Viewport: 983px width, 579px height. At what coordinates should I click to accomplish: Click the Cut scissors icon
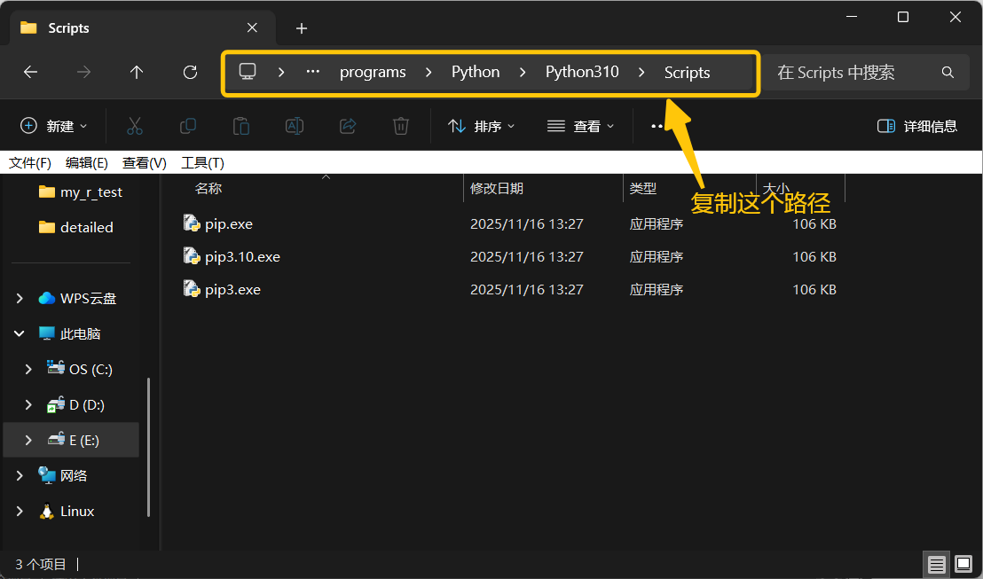135,126
